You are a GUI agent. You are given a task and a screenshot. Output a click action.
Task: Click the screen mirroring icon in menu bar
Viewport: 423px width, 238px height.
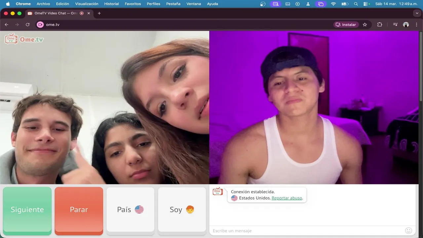coord(320,4)
